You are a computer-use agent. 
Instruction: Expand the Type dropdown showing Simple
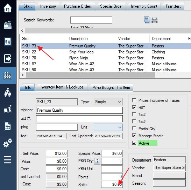click(x=108, y=102)
